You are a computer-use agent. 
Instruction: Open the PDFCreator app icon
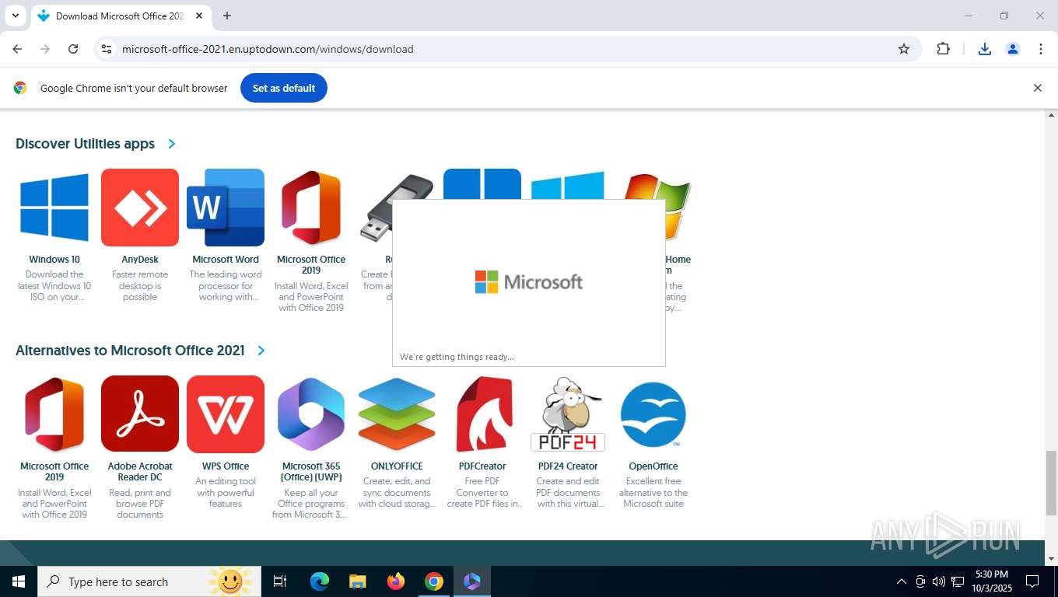point(482,414)
